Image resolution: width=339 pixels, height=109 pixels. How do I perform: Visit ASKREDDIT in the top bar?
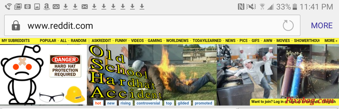[101, 41]
